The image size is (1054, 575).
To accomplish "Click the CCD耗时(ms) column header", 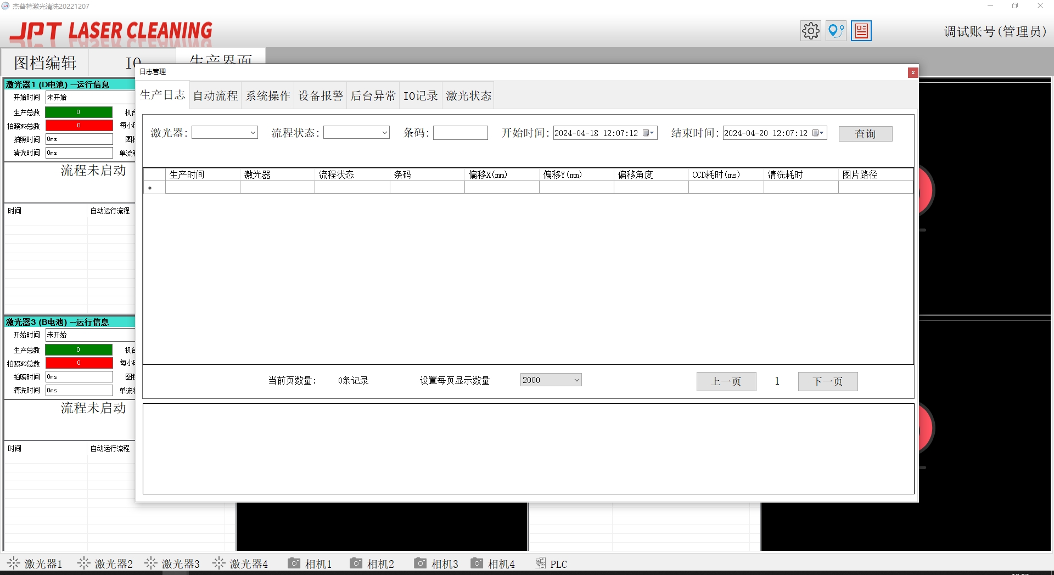I will 726,174.
